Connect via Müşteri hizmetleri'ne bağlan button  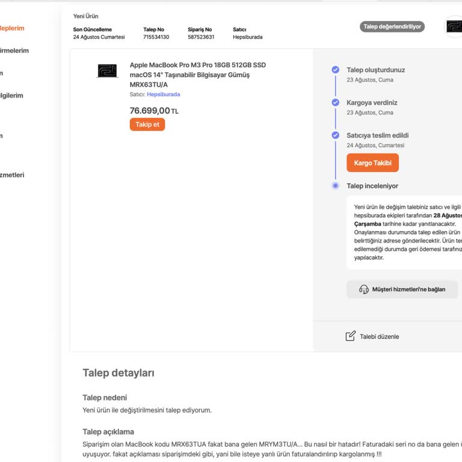coord(402,289)
